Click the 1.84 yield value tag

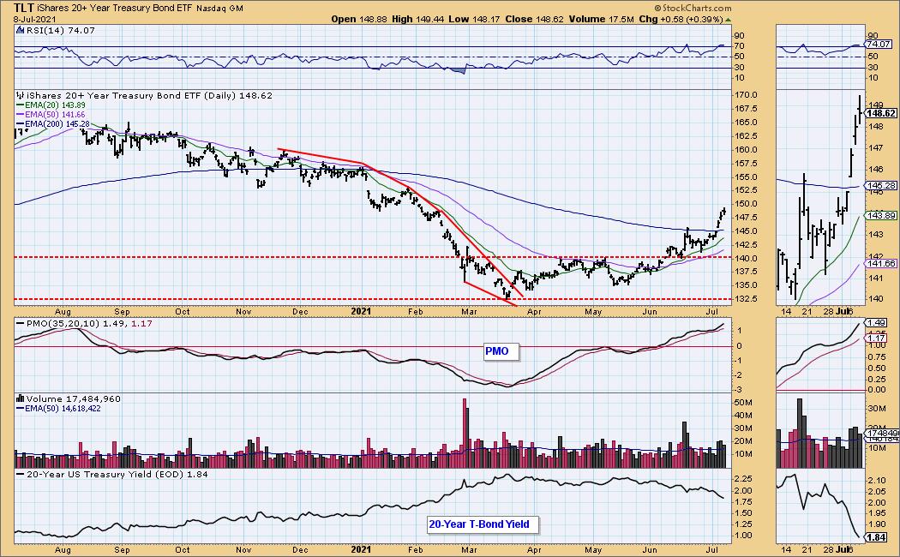877,537
